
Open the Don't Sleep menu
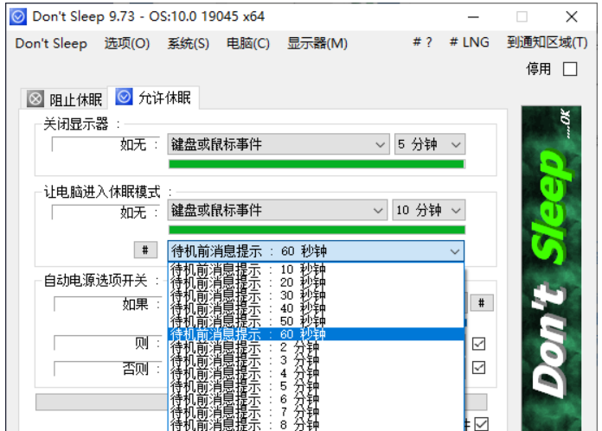tap(51, 43)
